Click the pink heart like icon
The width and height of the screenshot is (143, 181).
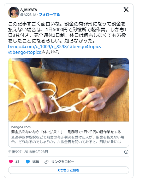click(11, 162)
